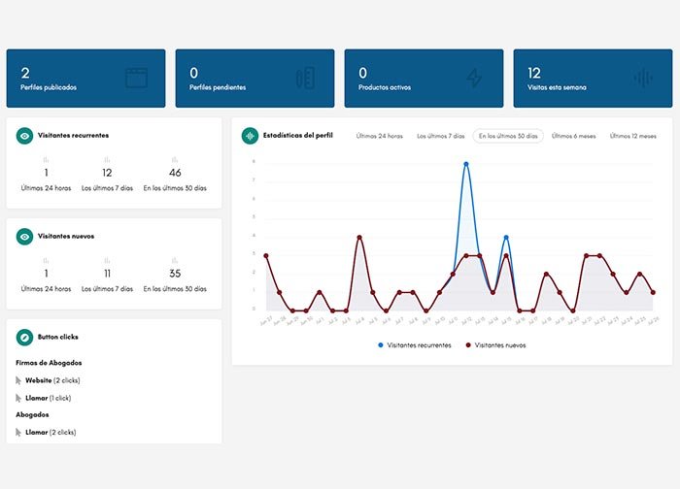Show Últimos 6 meses statistics
This screenshot has height=489, width=680.
(574, 136)
